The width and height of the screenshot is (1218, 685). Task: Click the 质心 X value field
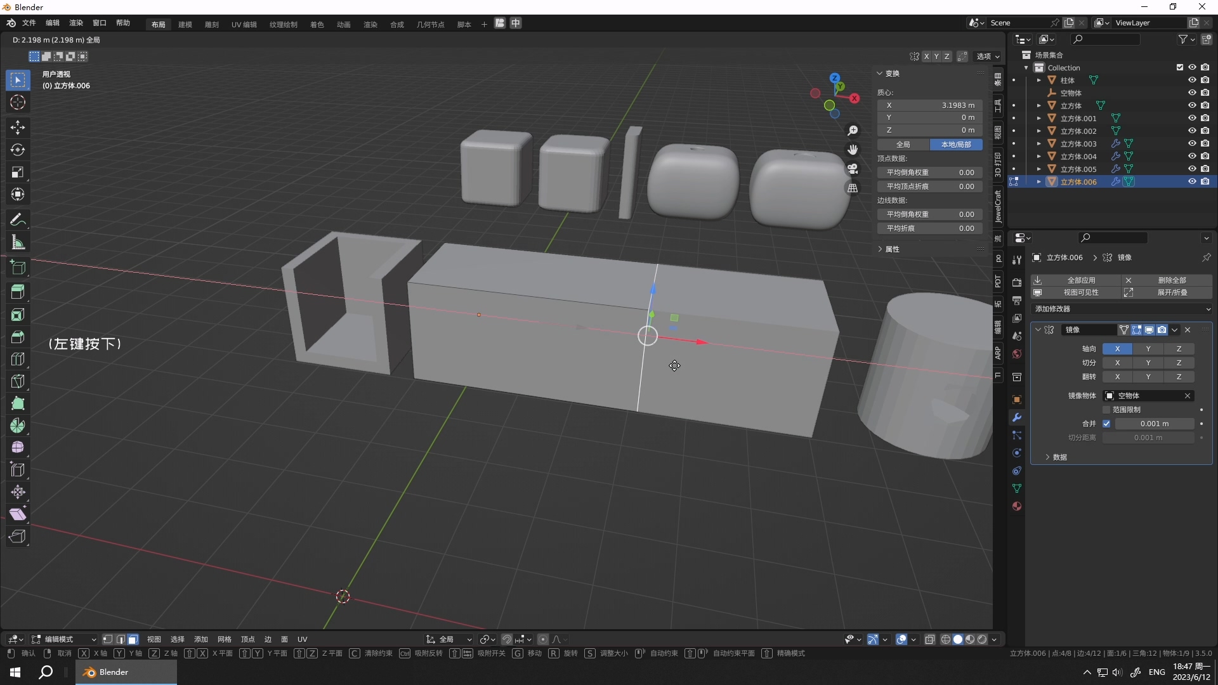coord(929,105)
